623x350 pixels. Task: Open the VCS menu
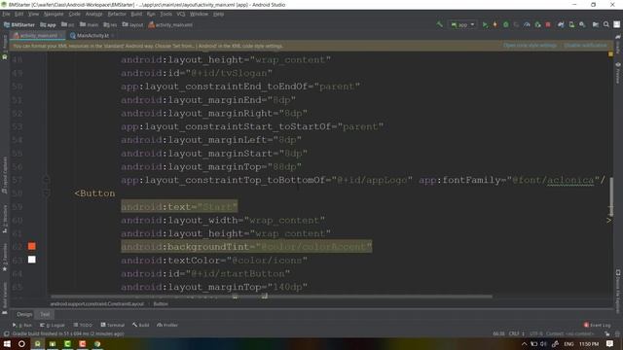[181, 14]
